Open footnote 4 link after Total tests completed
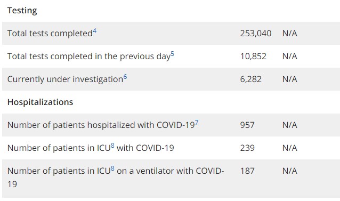340x201 pixels. click(94, 31)
